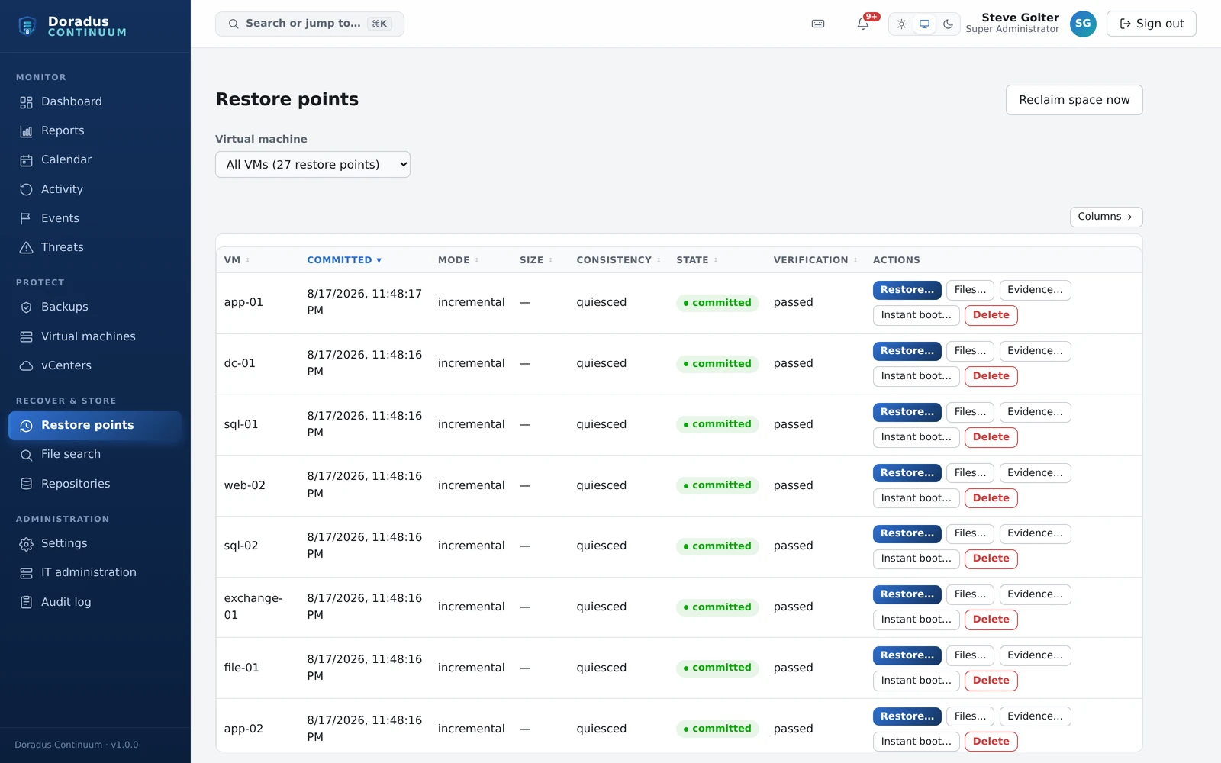Click Reclaim space now
The width and height of the screenshot is (1221, 763).
[x=1074, y=100]
